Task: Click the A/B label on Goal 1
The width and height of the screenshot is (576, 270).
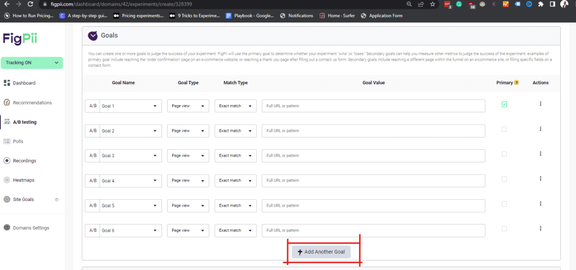Action: pyautogui.click(x=93, y=106)
